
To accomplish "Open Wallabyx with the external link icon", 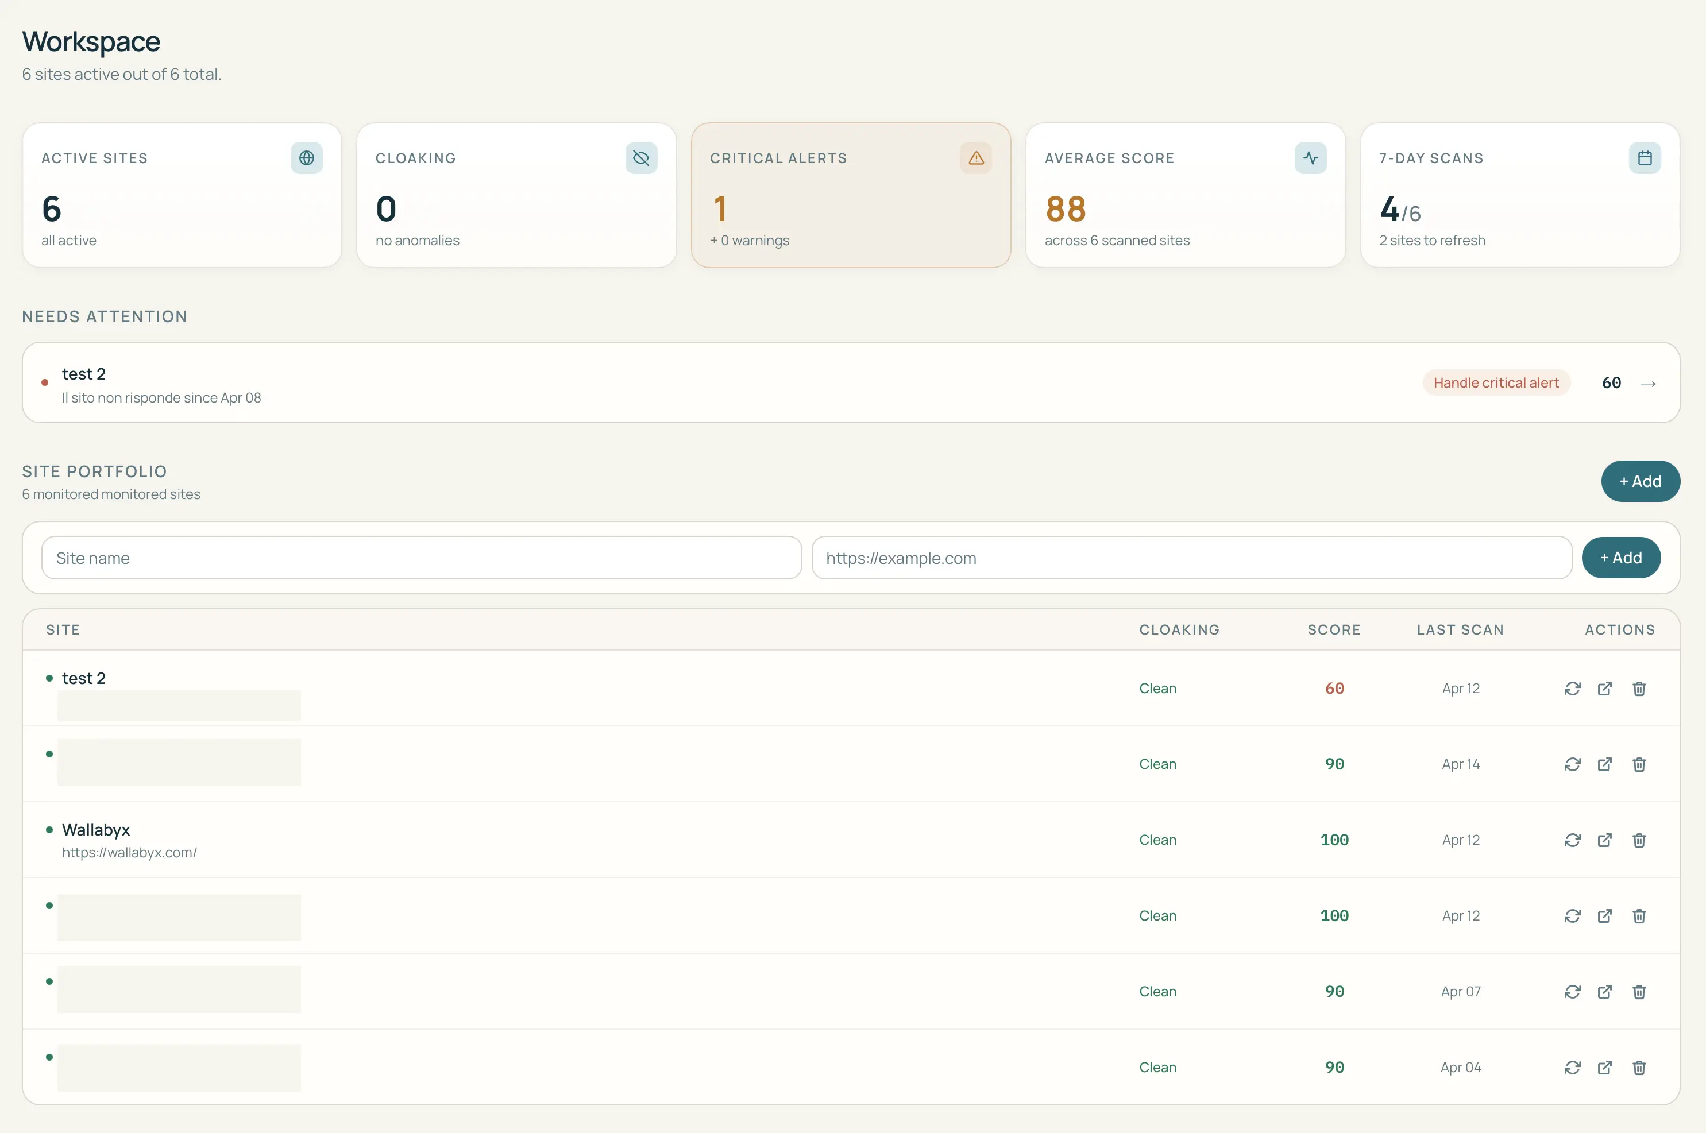I will click(x=1605, y=840).
